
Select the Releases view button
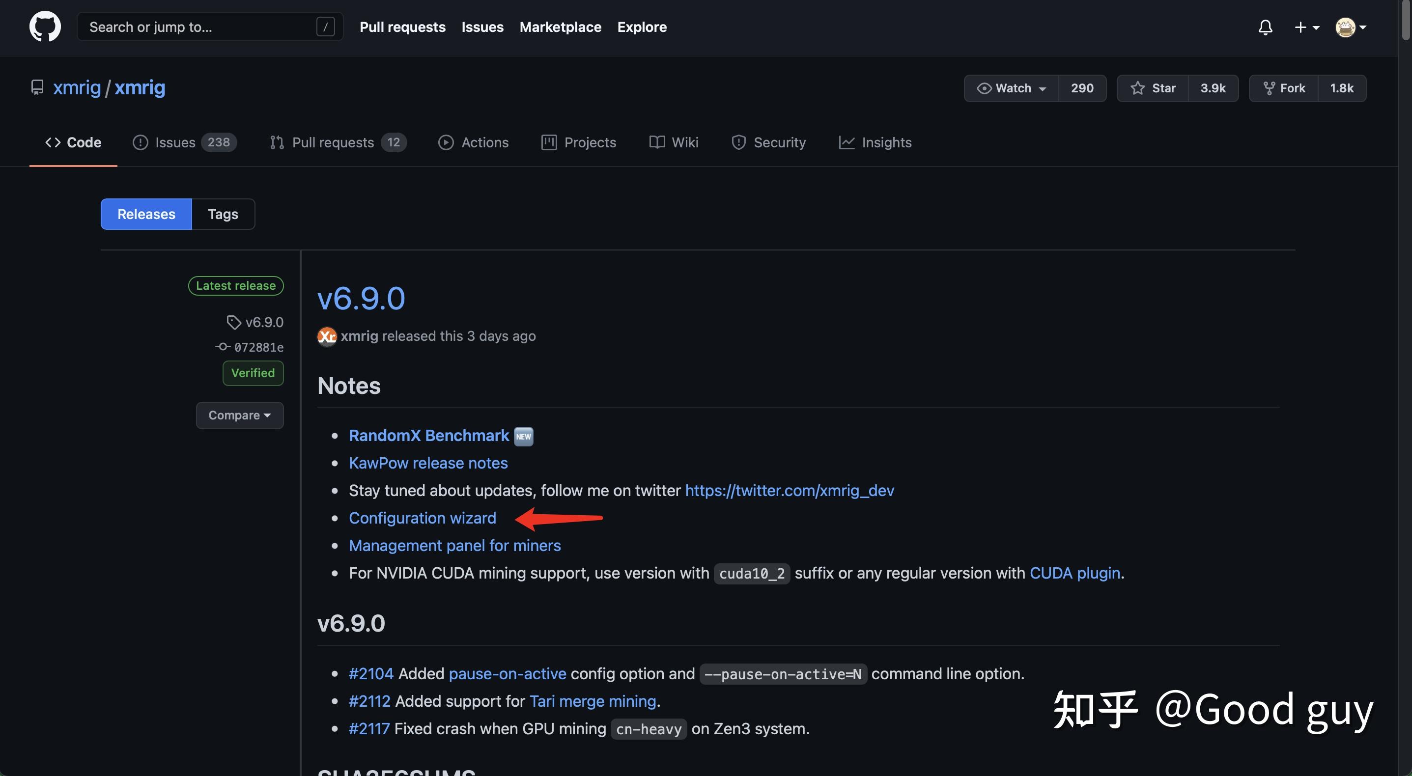[x=146, y=214]
